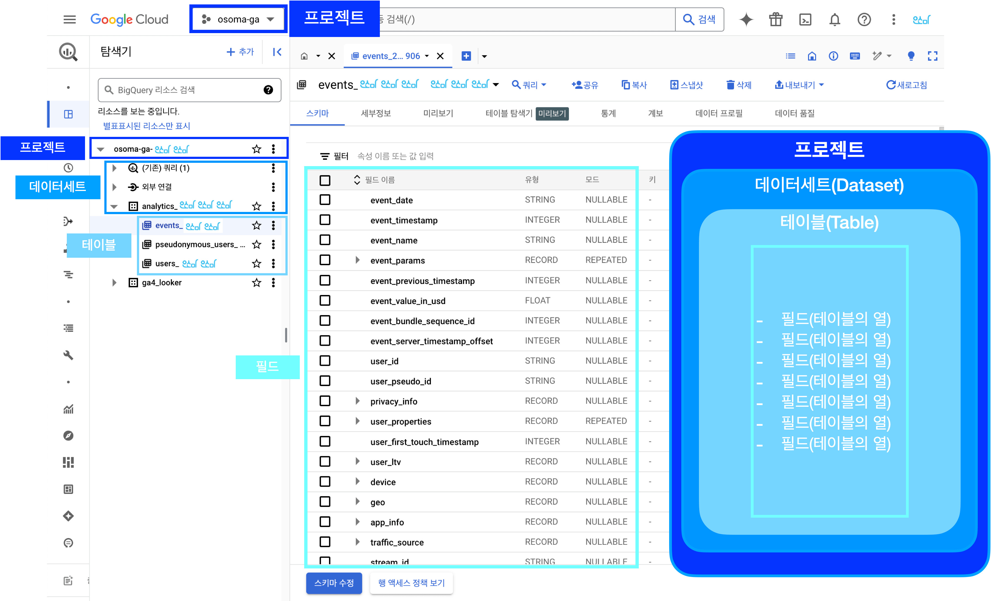Click 행 액세스 정책 보기 button
991x601 pixels.
point(411,583)
